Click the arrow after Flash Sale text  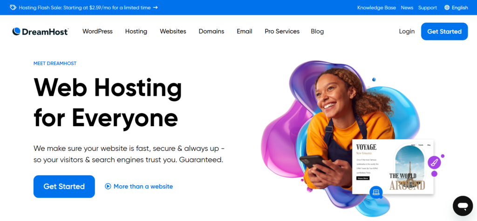(x=156, y=7)
